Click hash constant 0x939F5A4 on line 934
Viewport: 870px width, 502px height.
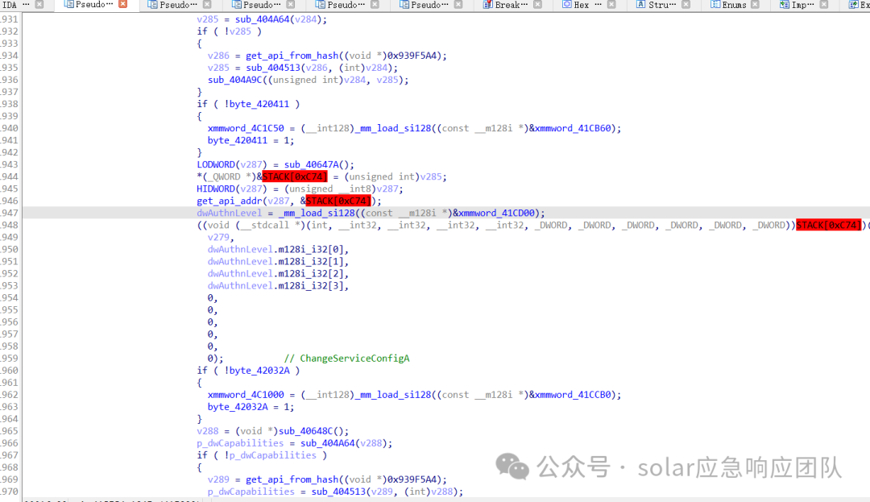tap(414, 56)
